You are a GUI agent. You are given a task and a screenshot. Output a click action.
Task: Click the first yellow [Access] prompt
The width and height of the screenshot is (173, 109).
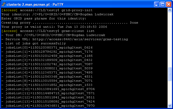tap(10, 10)
